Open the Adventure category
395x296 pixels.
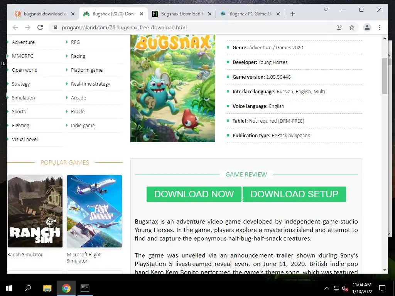(x=23, y=42)
